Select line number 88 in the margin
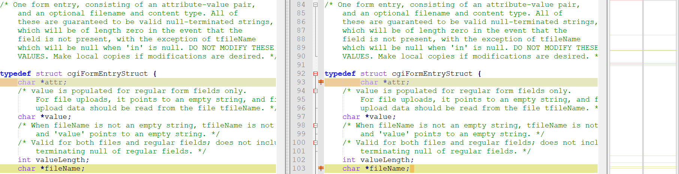 pos(301,39)
